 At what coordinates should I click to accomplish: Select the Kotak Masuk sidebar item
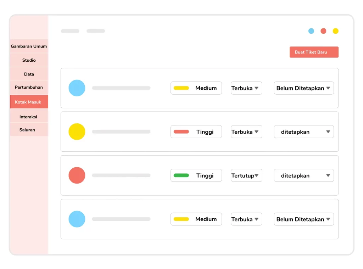(x=29, y=102)
